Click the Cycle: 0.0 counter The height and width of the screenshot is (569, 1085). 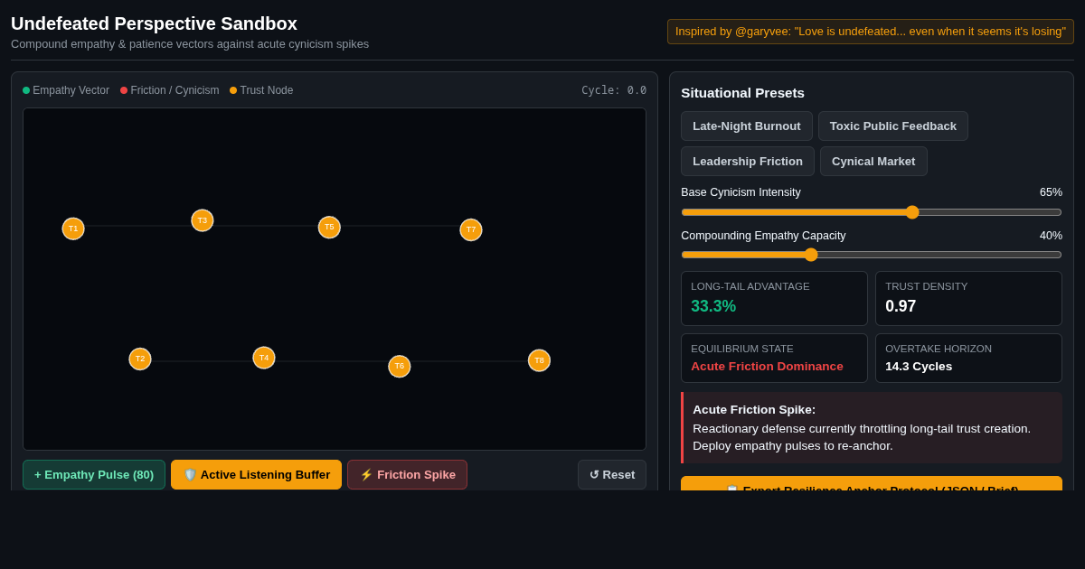point(614,90)
